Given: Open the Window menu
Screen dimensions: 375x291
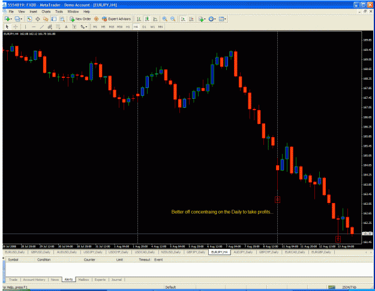Looking at the screenshot, I should click(73, 11).
